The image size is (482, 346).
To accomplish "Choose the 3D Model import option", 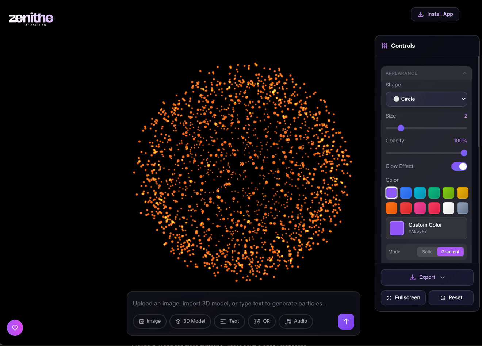I will [x=190, y=321].
